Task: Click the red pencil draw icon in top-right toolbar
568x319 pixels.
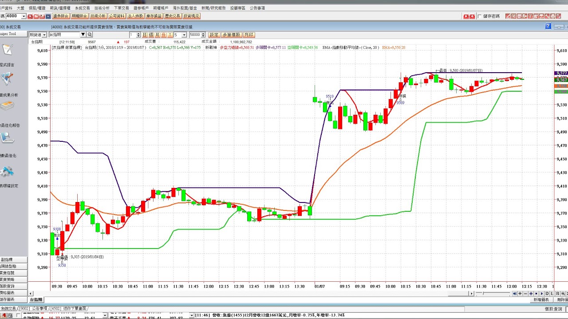Action: [508, 16]
